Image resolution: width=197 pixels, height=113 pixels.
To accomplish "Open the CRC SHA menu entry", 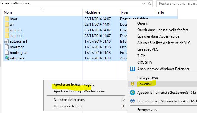I will (x=144, y=62).
